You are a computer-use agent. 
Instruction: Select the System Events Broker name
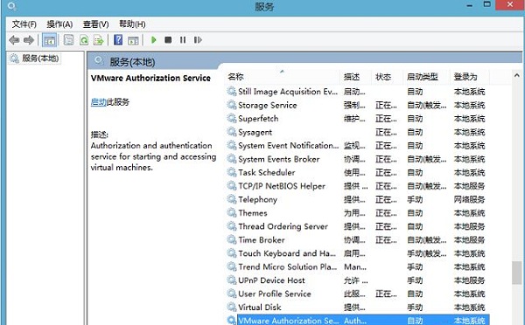point(279,159)
